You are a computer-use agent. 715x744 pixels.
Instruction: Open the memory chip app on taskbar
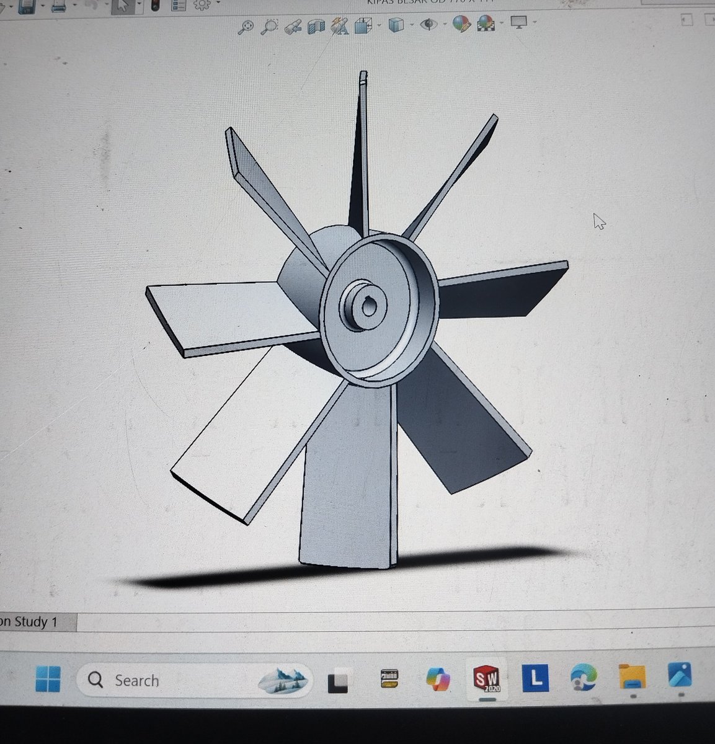coord(389,679)
